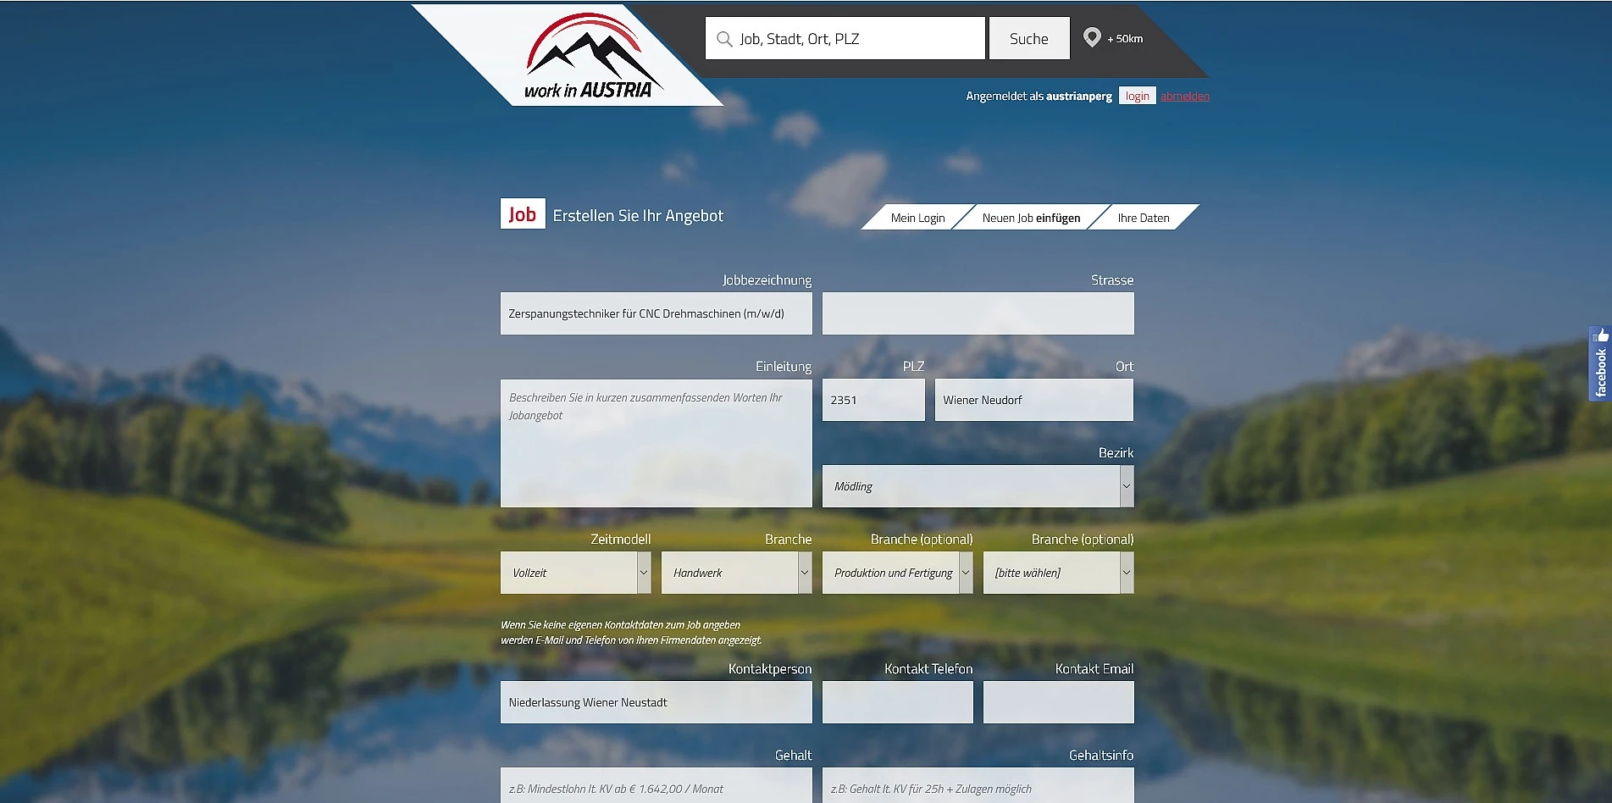This screenshot has width=1612, height=803.
Task: Expand the Branche dropdown showing Handwerk
Action: point(736,573)
